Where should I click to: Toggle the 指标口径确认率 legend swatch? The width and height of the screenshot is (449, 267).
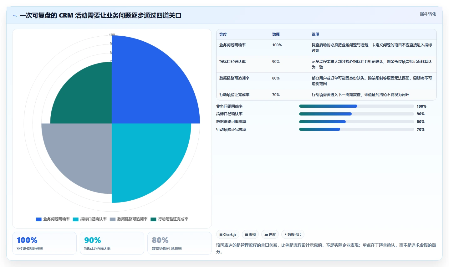[x=76, y=219]
